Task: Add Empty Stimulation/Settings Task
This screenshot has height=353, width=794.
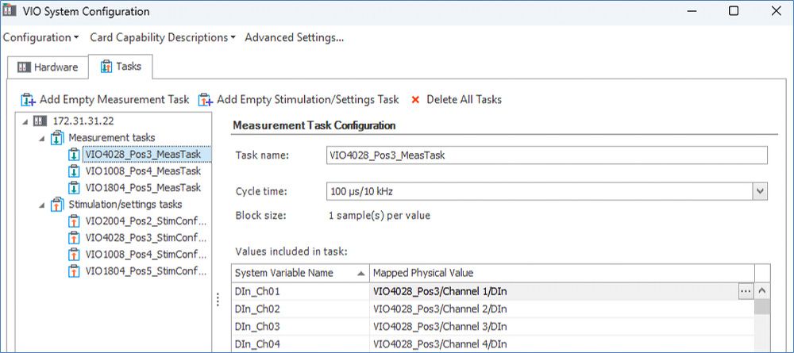Action: click(299, 100)
